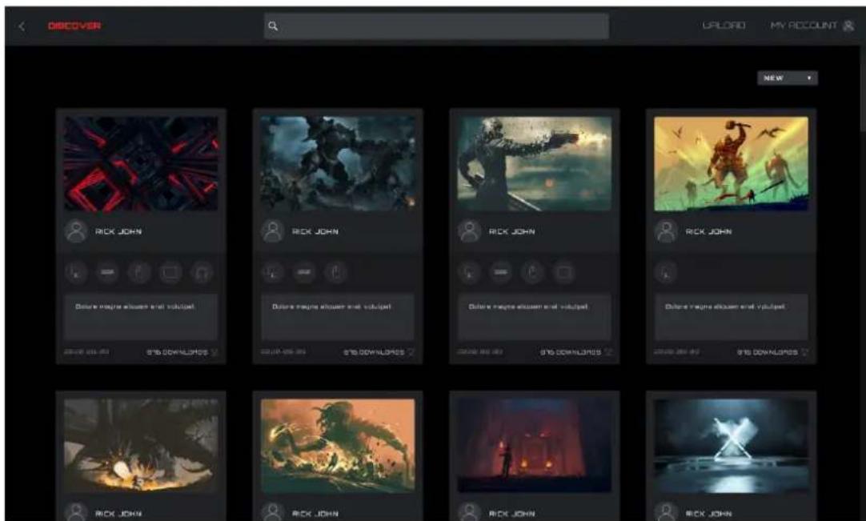Viewport: 866px width, 521px height.
Task: Click the author avatar on the gunman card
Action: (x=469, y=231)
